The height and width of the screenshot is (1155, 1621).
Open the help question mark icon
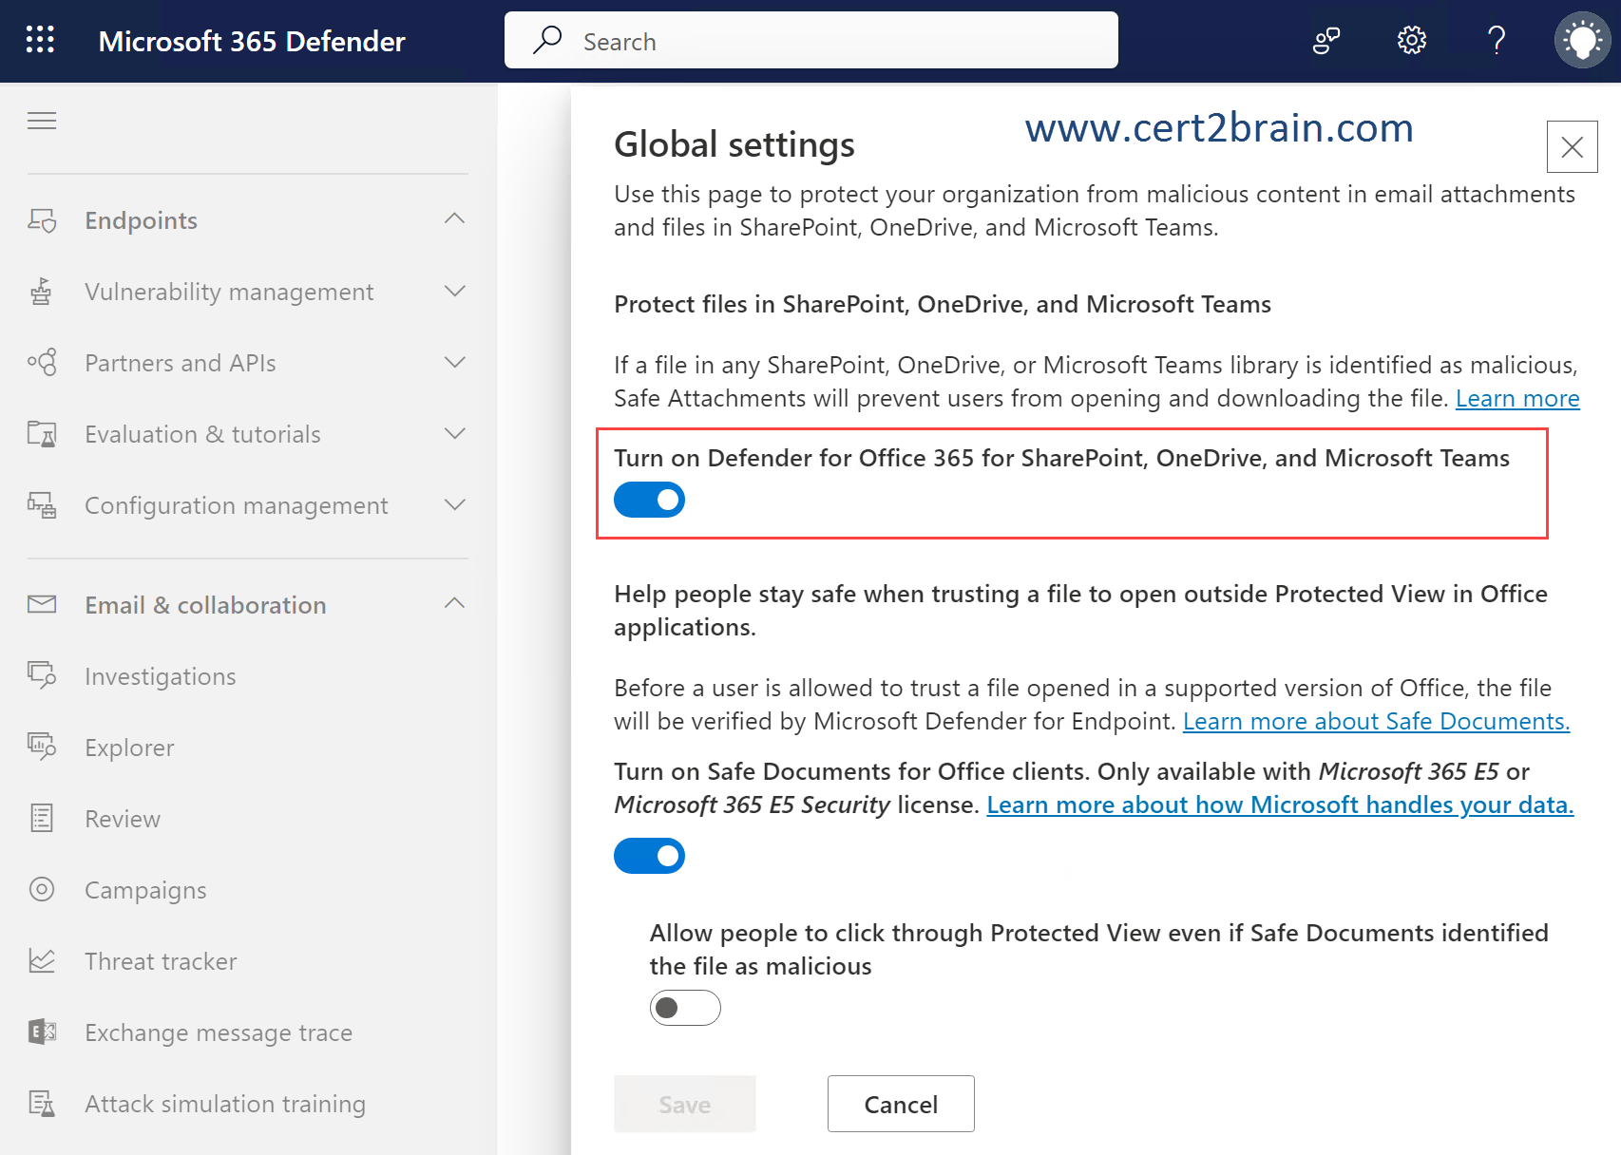pos(1497,40)
